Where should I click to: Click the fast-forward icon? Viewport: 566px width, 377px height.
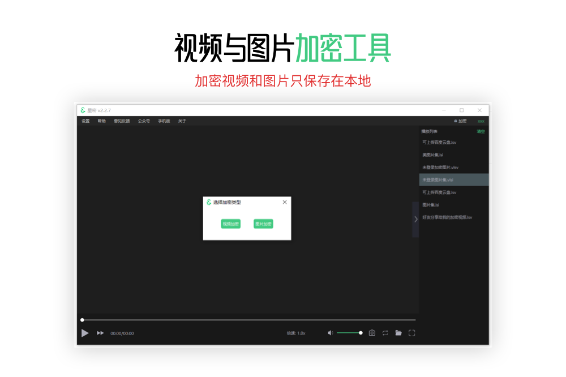[x=100, y=333]
